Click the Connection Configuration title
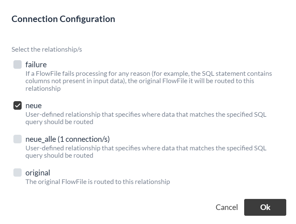 pos(63,19)
